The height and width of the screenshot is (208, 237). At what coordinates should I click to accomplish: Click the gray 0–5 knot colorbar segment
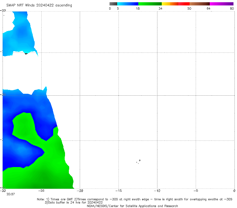[113, 4]
